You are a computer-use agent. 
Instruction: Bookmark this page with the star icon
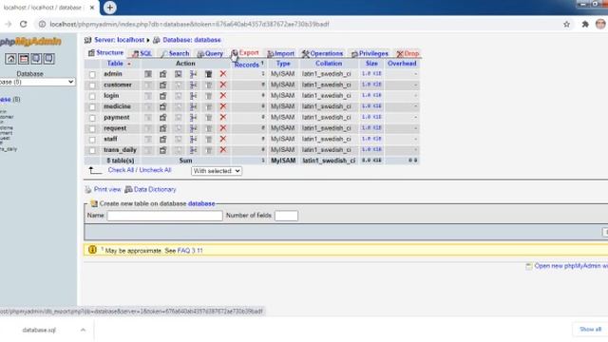[x=566, y=24]
